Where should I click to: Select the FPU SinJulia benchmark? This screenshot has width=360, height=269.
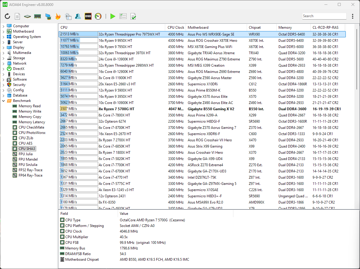click(28, 165)
